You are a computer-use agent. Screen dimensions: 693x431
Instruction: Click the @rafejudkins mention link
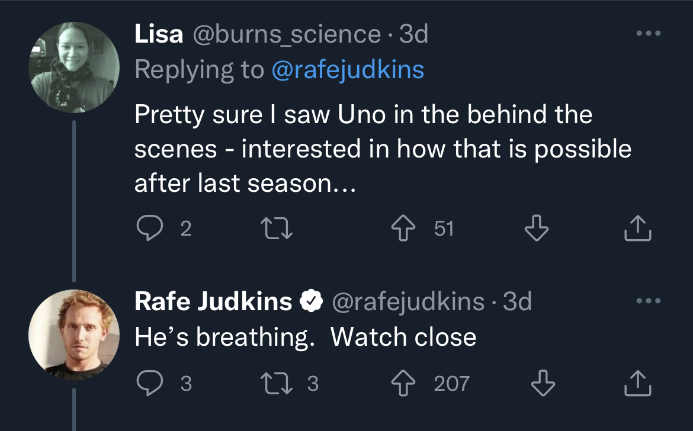[348, 70]
